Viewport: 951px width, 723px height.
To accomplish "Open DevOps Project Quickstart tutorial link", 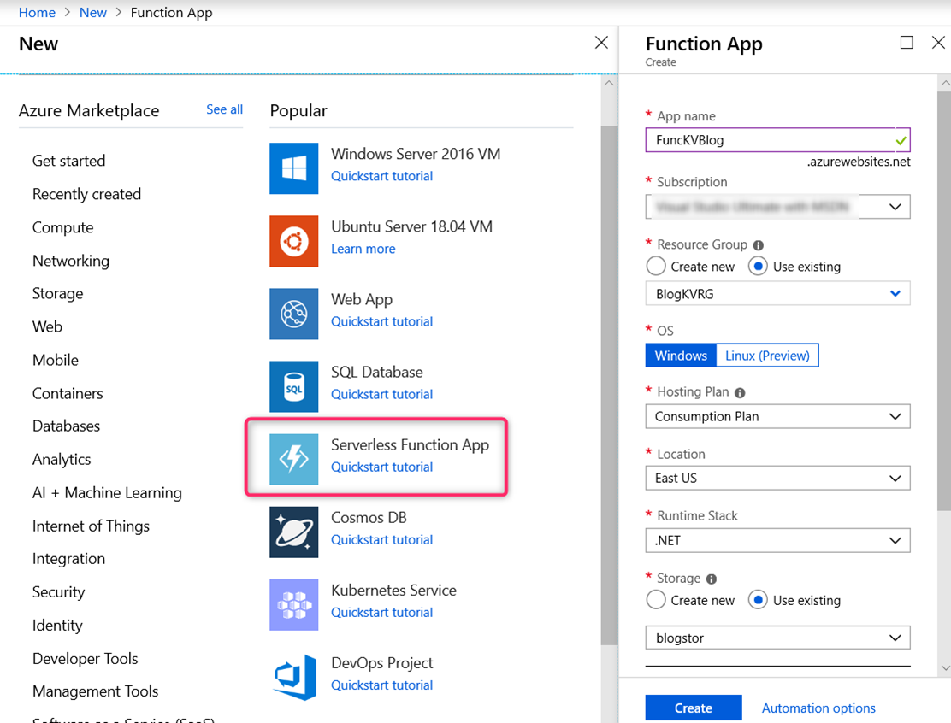I will point(382,685).
